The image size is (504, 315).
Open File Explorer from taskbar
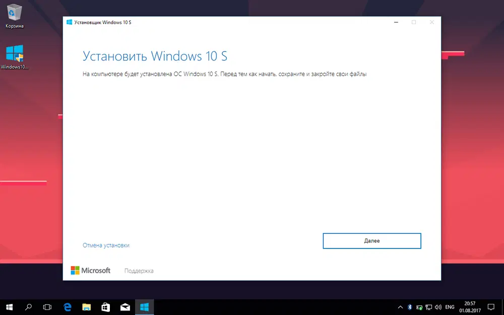(87, 307)
